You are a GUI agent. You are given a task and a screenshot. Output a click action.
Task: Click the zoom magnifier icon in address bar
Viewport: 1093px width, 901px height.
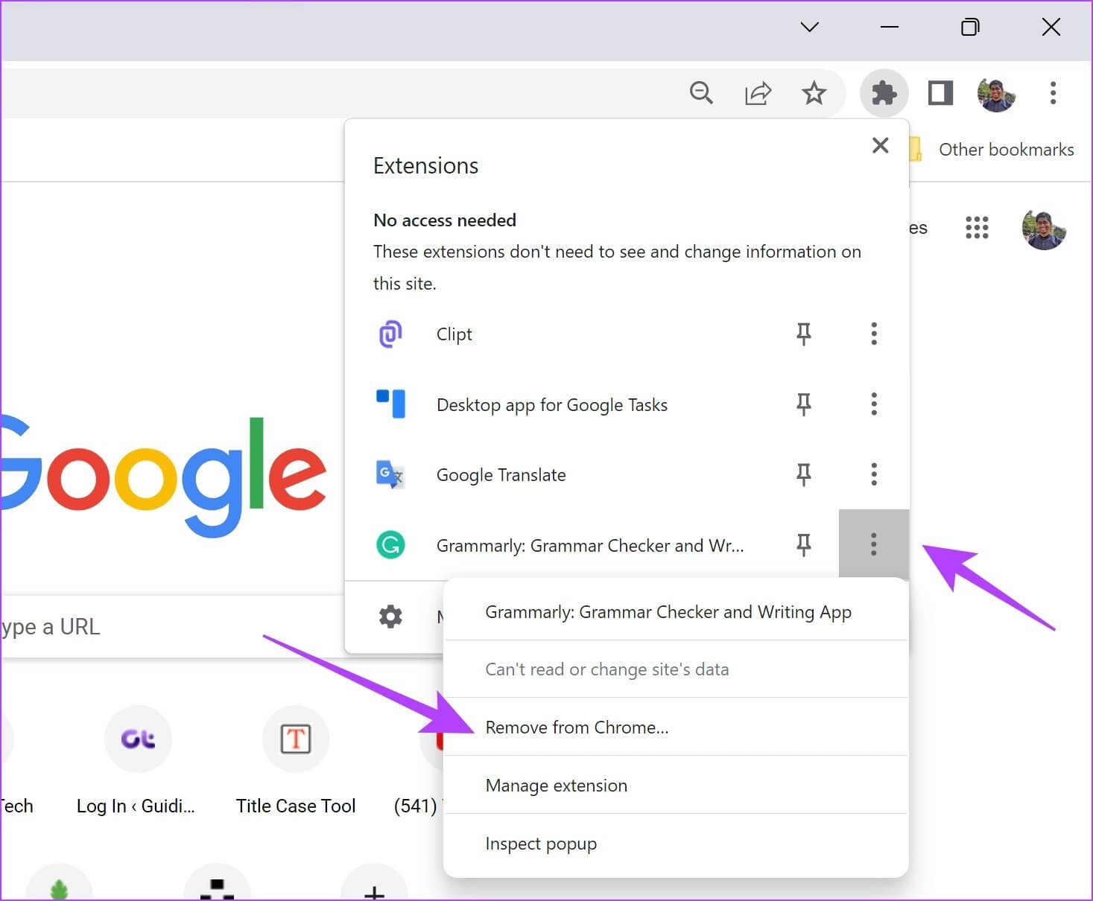701,93
